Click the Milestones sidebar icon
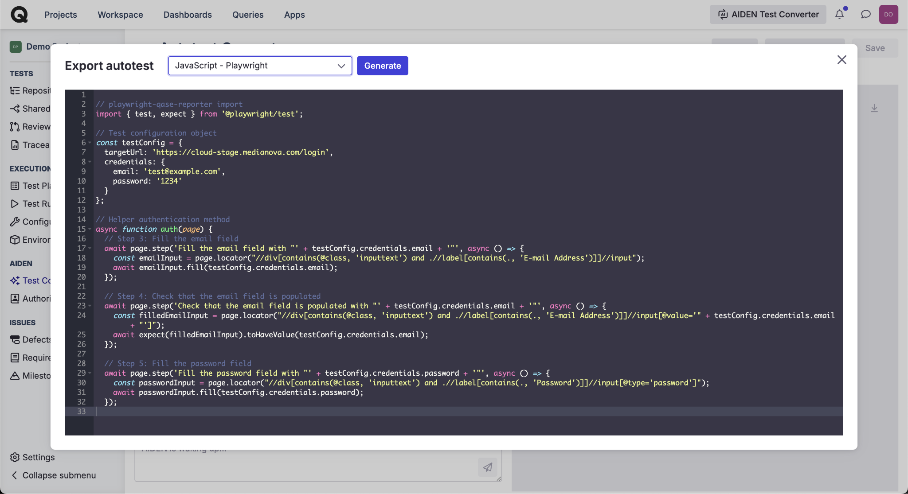 [x=15, y=376]
